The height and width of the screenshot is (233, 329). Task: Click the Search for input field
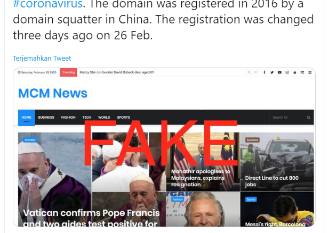pos(288,118)
